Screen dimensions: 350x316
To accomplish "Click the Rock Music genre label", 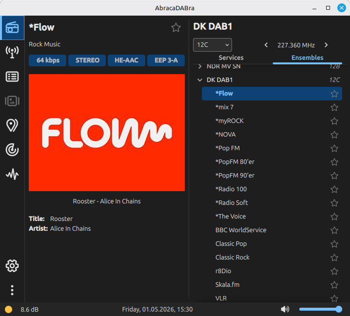I will click(44, 44).
